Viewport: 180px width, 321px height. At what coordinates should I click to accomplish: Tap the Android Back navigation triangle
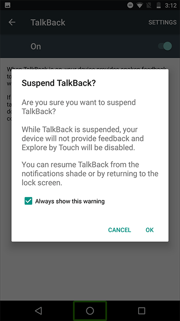pos(38,311)
